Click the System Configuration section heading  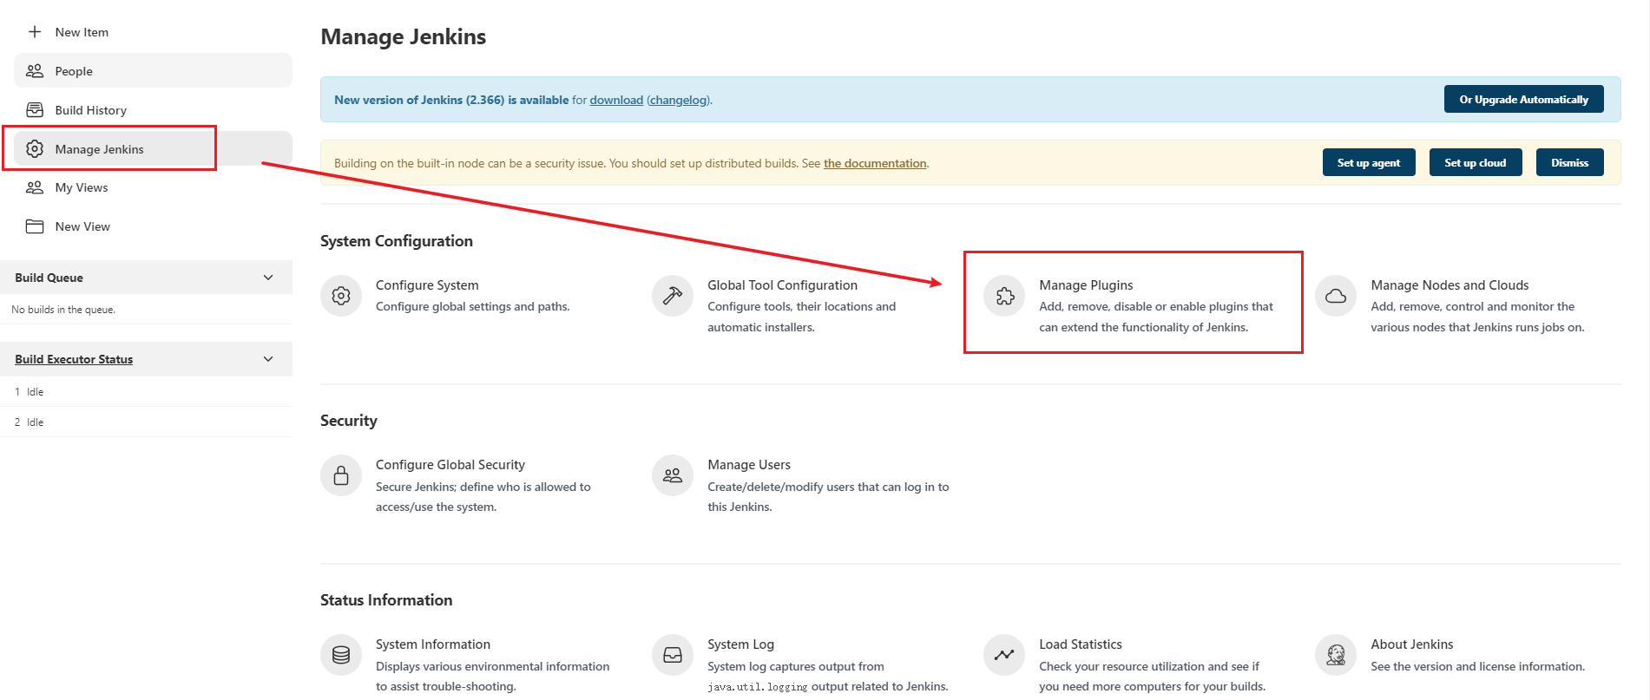pyautogui.click(x=397, y=241)
